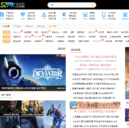Open the 《黑神话》海外首发 thumbnail with monkey
Image resolution: width=129 pixels, height=128 pixels.
(11, 108)
